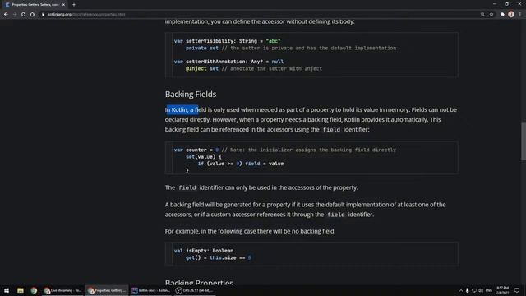Screen dimensions: 526x296
Task: Go back using the browser back arrow
Action: click(x=6, y=15)
